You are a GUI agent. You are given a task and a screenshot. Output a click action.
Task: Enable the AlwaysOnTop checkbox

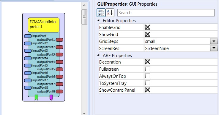148,76
